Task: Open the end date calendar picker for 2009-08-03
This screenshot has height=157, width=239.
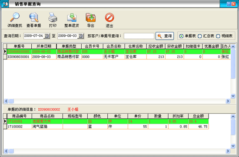Action: pos(80,36)
